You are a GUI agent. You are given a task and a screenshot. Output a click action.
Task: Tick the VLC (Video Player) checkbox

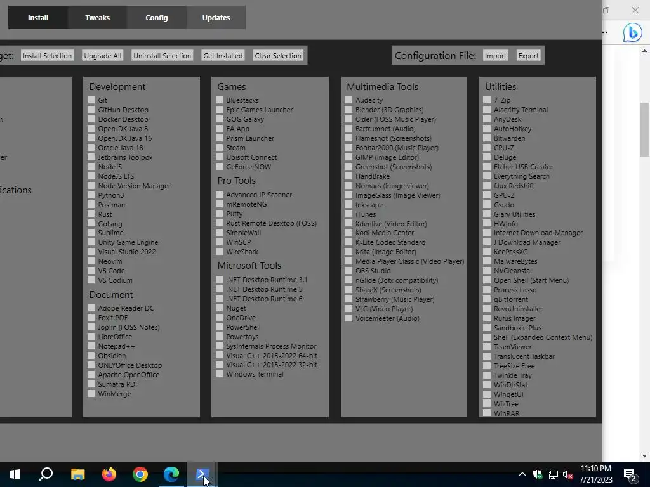coord(348,309)
